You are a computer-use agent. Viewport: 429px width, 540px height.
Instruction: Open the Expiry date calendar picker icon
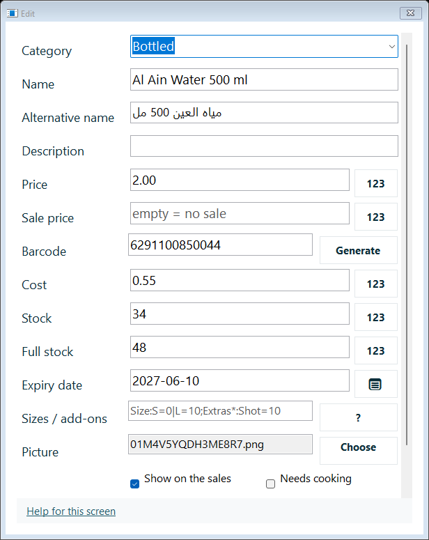(x=375, y=384)
